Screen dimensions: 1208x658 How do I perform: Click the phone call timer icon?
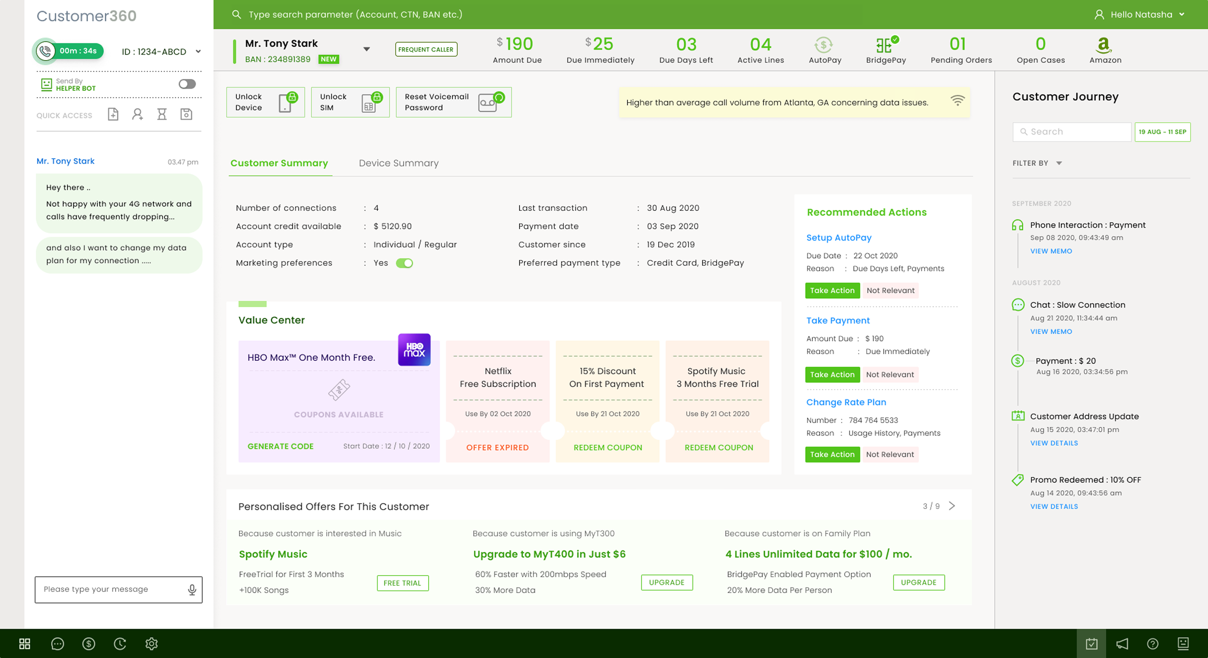click(x=46, y=51)
